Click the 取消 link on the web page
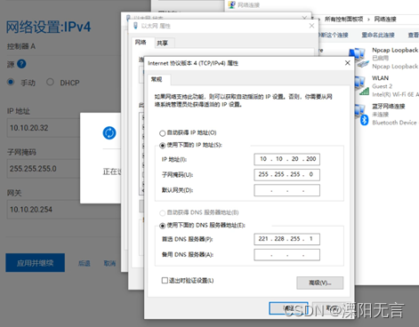Viewport: 419px width, 327px height. pos(109,263)
